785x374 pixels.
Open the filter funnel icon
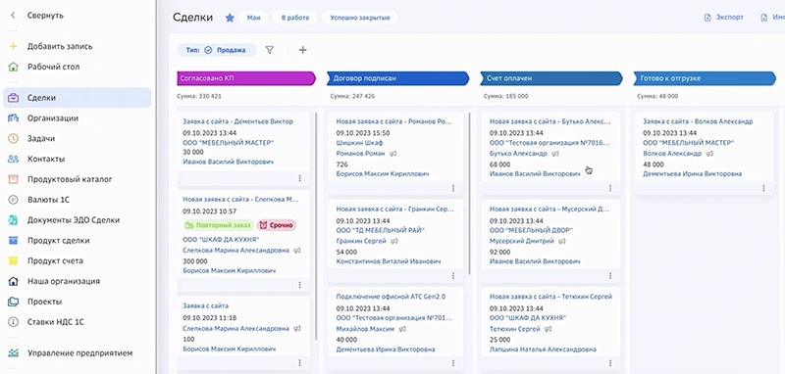coord(269,50)
